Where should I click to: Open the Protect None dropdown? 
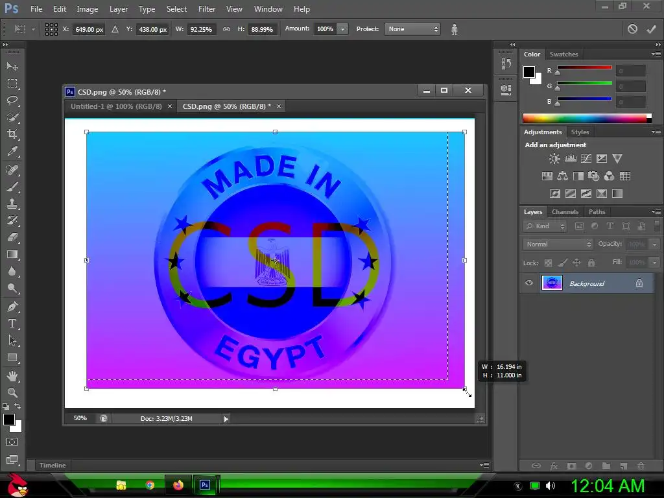click(x=412, y=29)
